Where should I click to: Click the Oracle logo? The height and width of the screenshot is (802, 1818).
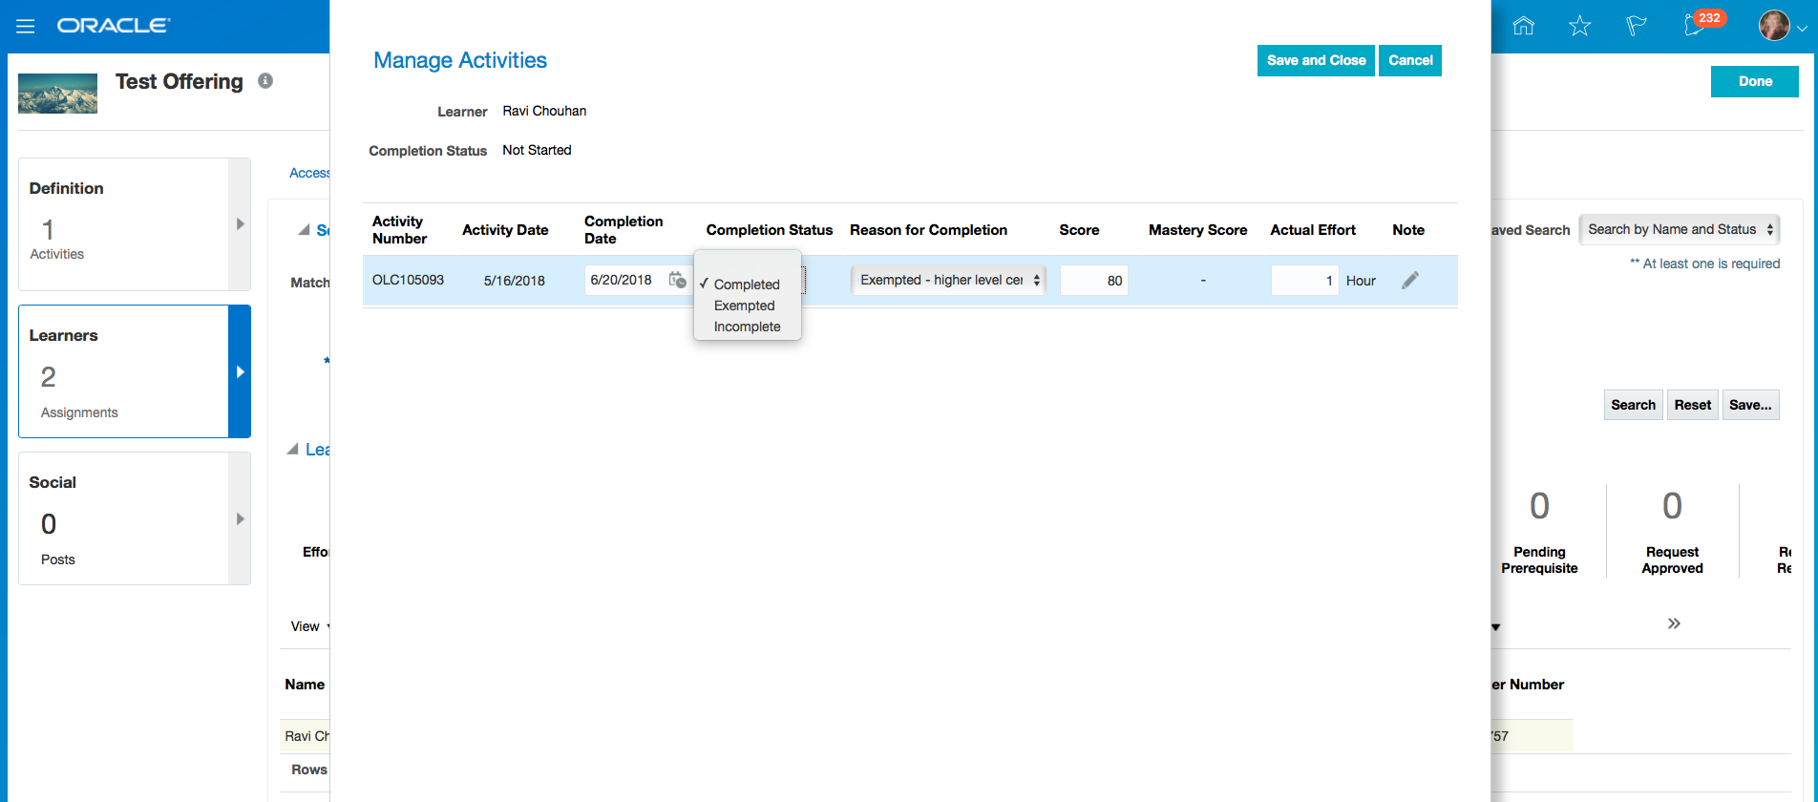click(x=114, y=26)
